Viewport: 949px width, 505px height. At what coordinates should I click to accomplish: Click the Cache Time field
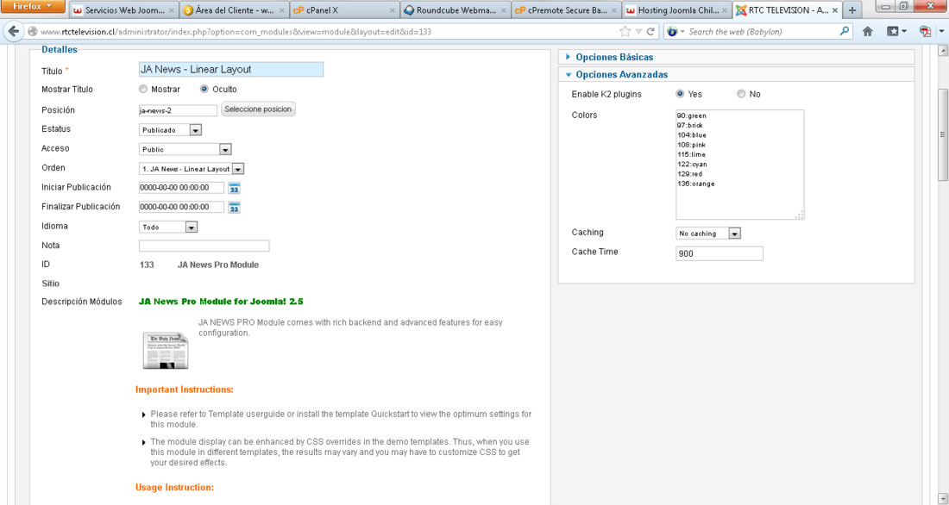pyautogui.click(x=720, y=254)
